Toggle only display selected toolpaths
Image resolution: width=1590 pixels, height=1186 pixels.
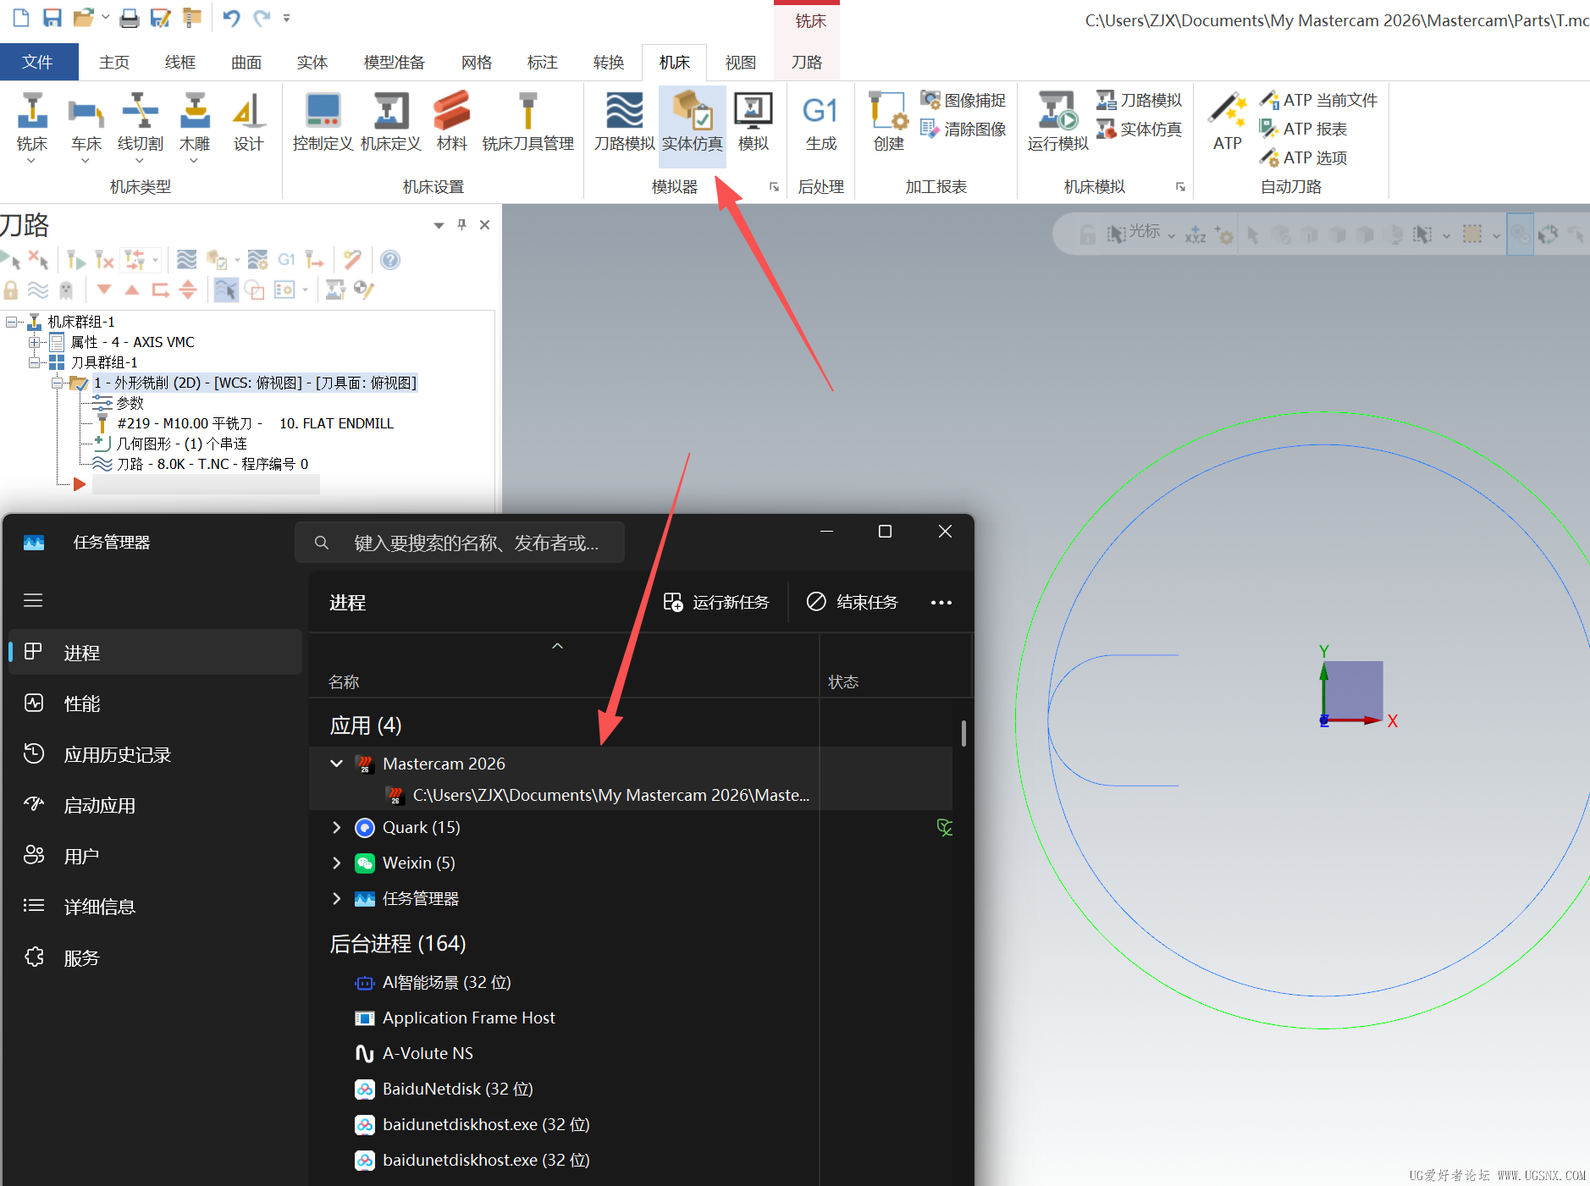click(x=226, y=290)
